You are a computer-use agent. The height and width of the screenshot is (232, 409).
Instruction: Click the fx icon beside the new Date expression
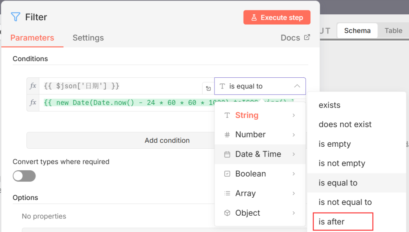33,103
